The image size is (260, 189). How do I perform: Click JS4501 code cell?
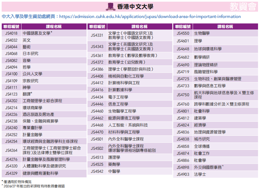point(97,139)
